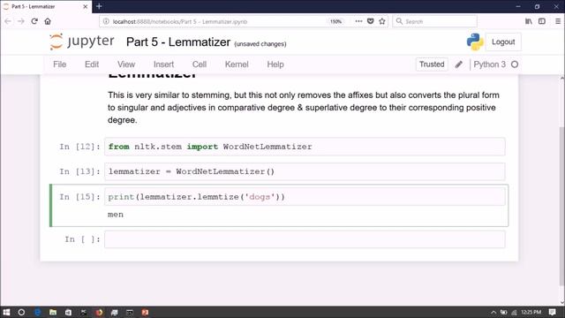Click the print lemmatizer 'dogs' code cell
The width and height of the screenshot is (565, 318).
(305, 197)
